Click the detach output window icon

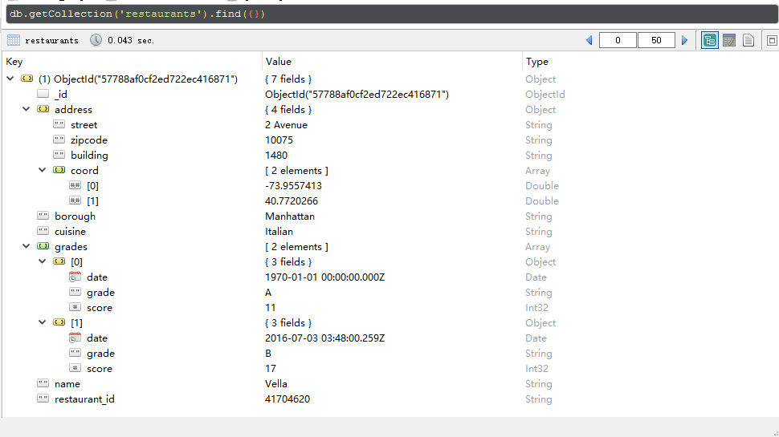tap(772, 40)
